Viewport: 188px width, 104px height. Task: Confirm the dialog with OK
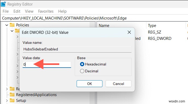pyautogui.click(x=90, y=84)
